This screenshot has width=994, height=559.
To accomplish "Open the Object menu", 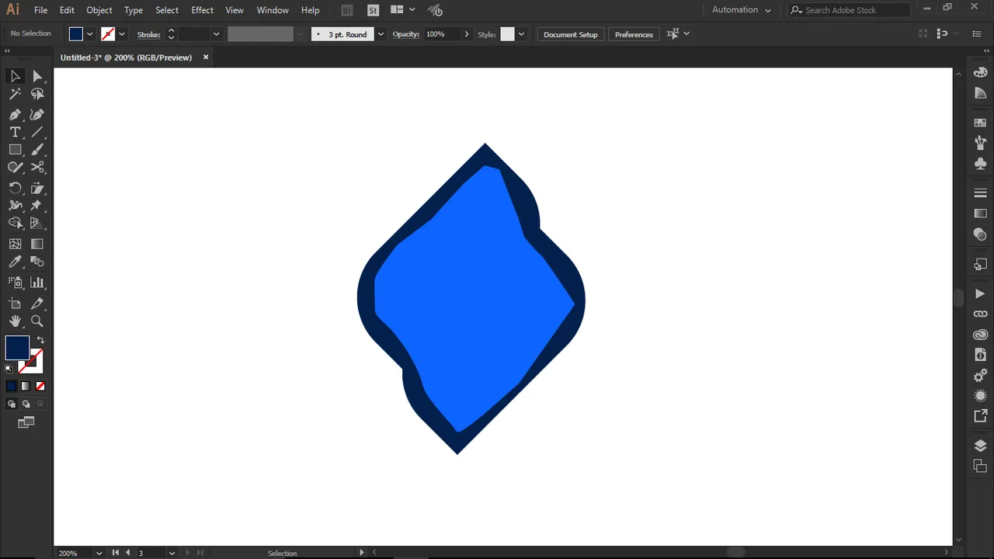I will click(99, 10).
